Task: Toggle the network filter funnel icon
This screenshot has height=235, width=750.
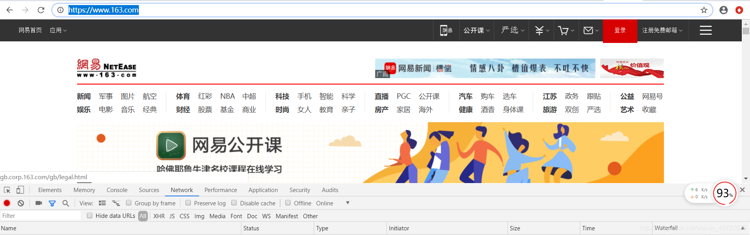Action: tap(52, 203)
